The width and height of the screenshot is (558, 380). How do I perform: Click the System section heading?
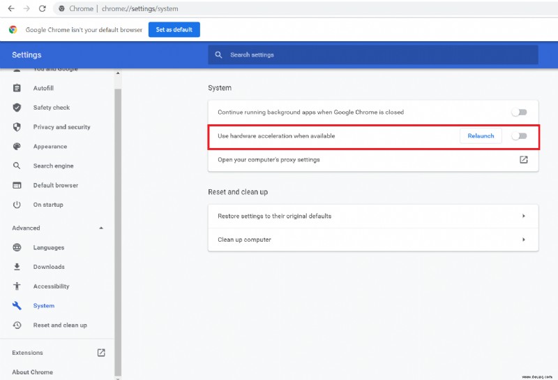tap(220, 88)
